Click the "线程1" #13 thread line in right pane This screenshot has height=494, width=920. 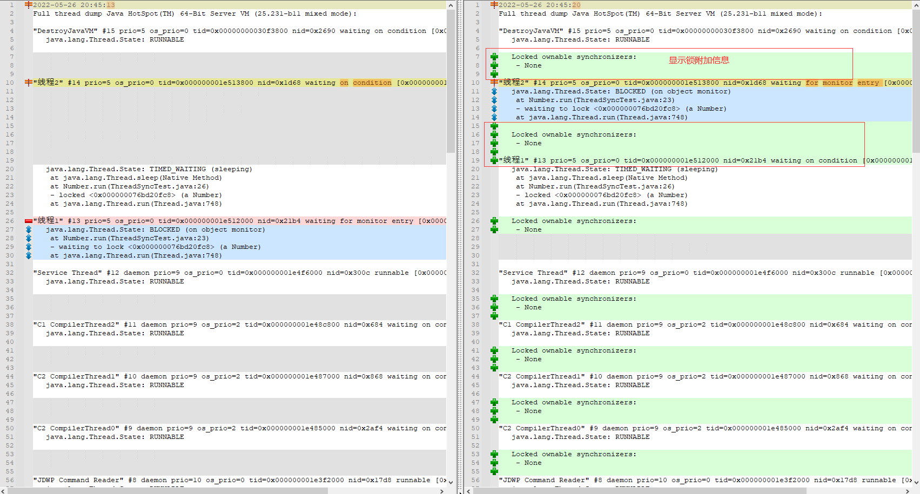705,160
